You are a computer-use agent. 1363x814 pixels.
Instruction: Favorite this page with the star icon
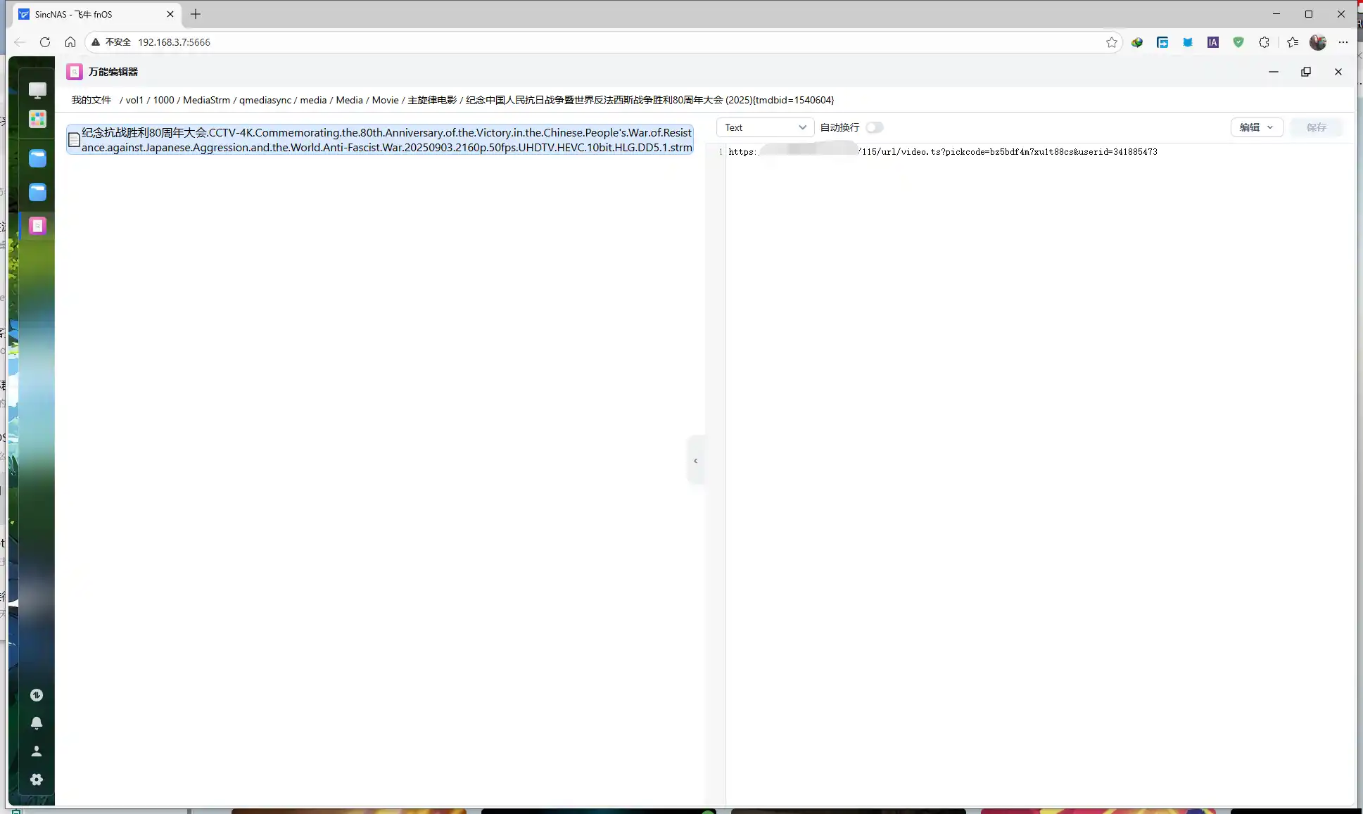click(x=1112, y=42)
